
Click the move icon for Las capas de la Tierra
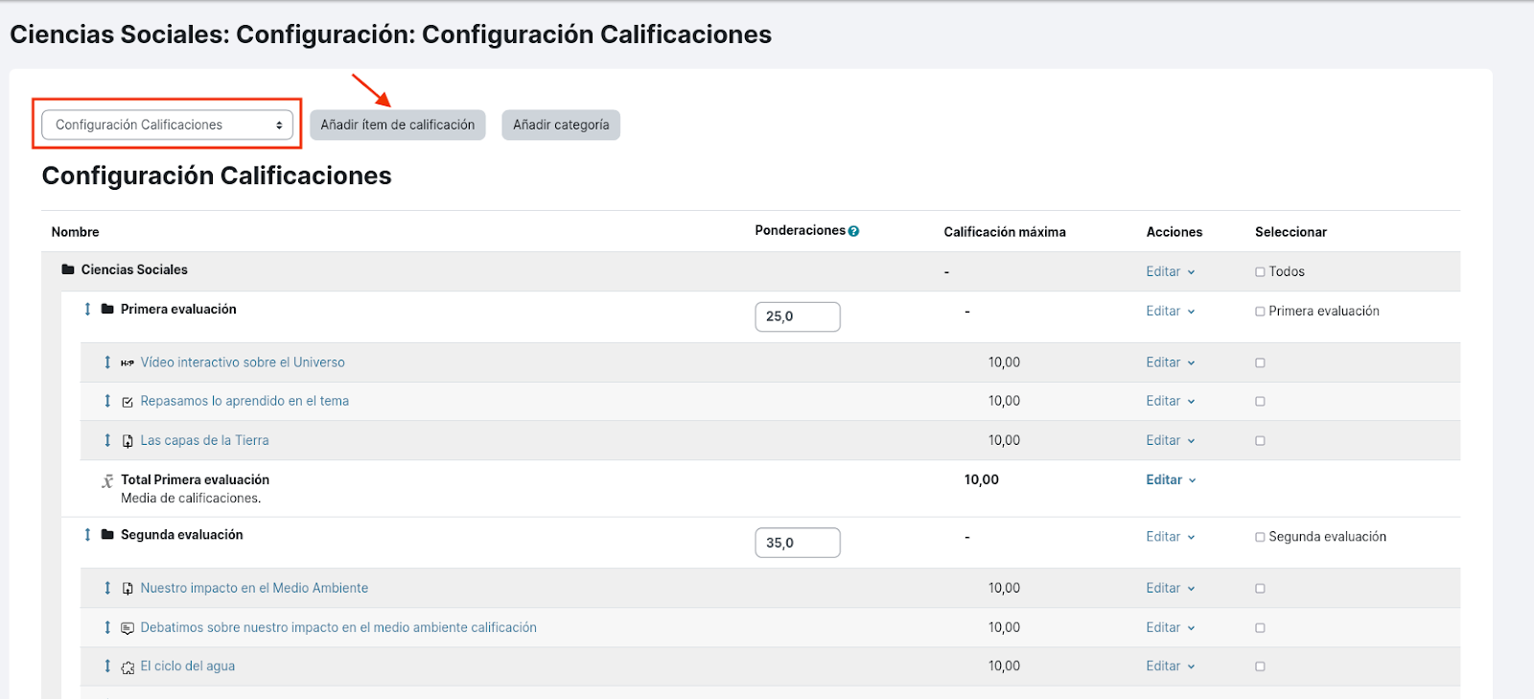107,440
